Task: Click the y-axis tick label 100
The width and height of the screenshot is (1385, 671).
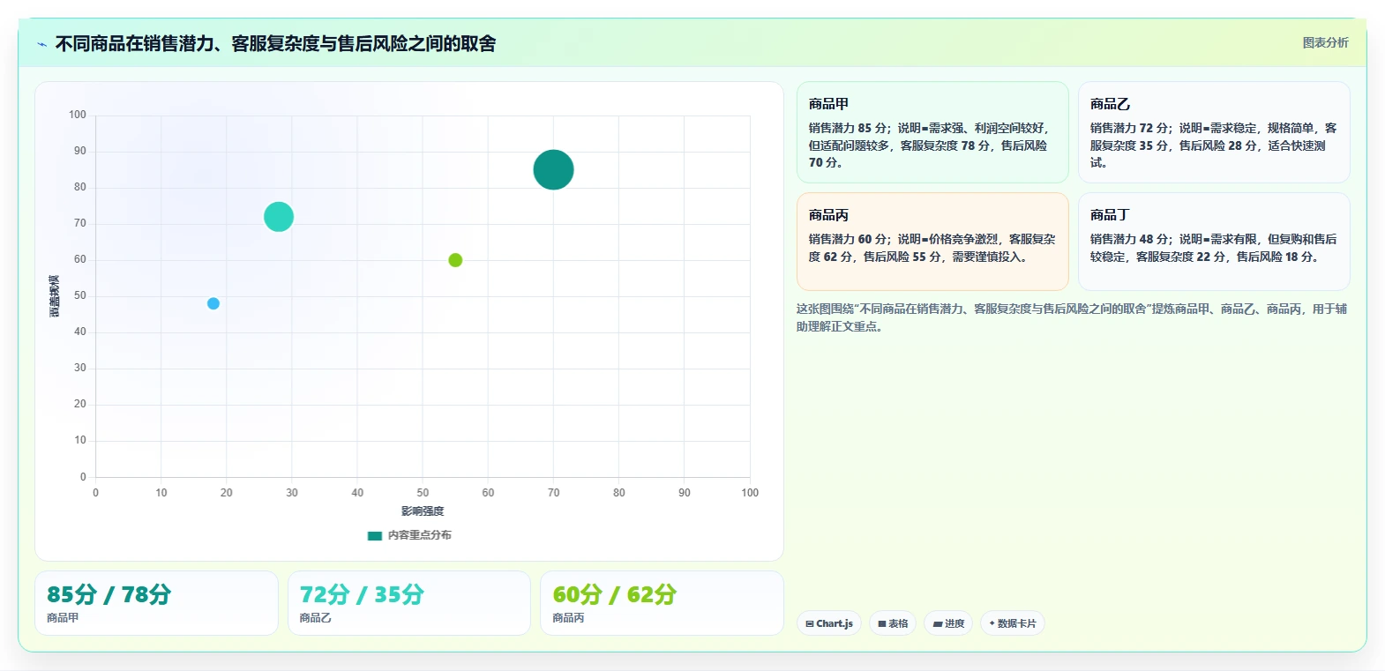Action: pos(78,115)
